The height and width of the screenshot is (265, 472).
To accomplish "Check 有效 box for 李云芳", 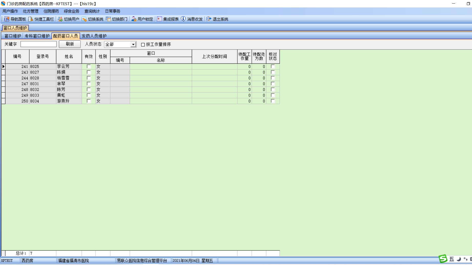I will pyautogui.click(x=89, y=67).
